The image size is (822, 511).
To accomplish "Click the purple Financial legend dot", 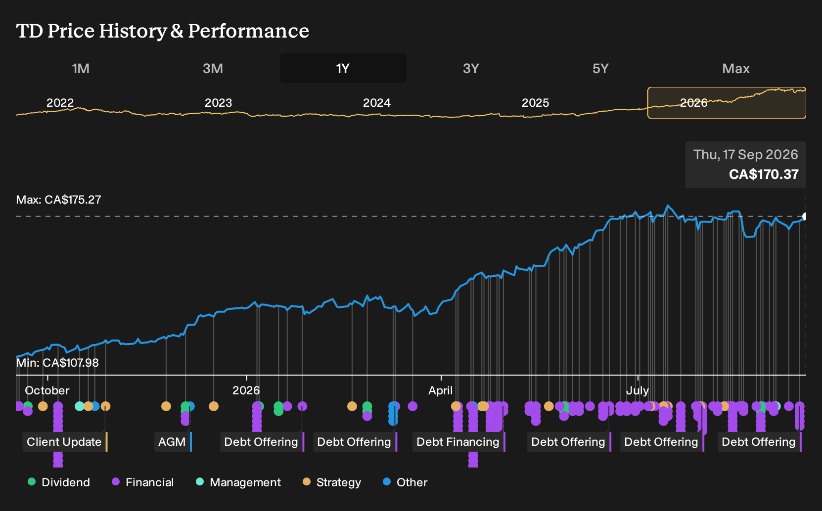I will [116, 482].
